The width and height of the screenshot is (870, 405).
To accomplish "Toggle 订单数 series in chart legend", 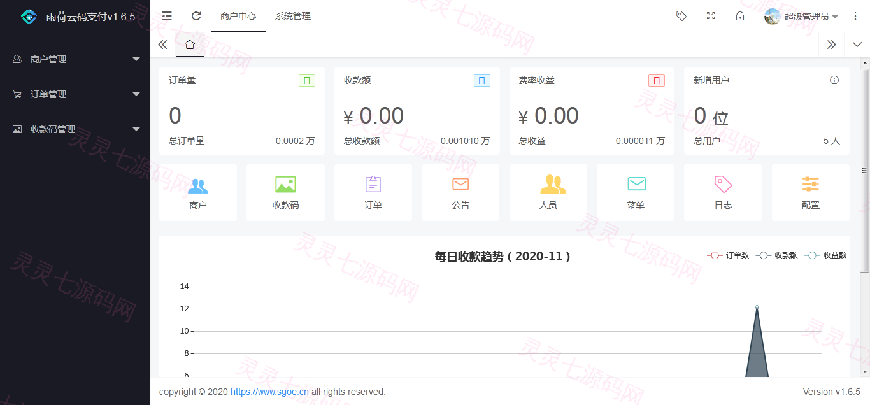I will pos(728,255).
